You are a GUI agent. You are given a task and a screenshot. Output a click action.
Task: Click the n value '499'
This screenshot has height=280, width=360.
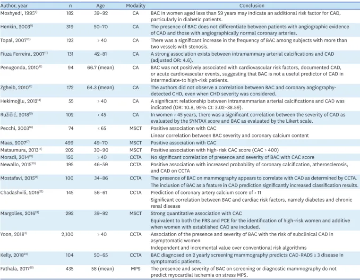(x=69, y=143)
